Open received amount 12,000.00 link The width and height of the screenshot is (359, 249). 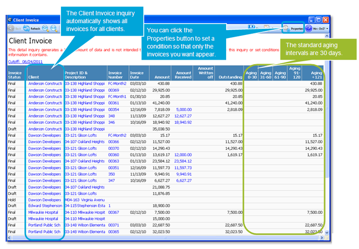pos(183,154)
